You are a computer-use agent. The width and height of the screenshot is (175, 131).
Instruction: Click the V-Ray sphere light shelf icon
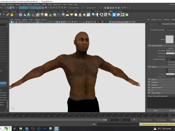click(76, 15)
